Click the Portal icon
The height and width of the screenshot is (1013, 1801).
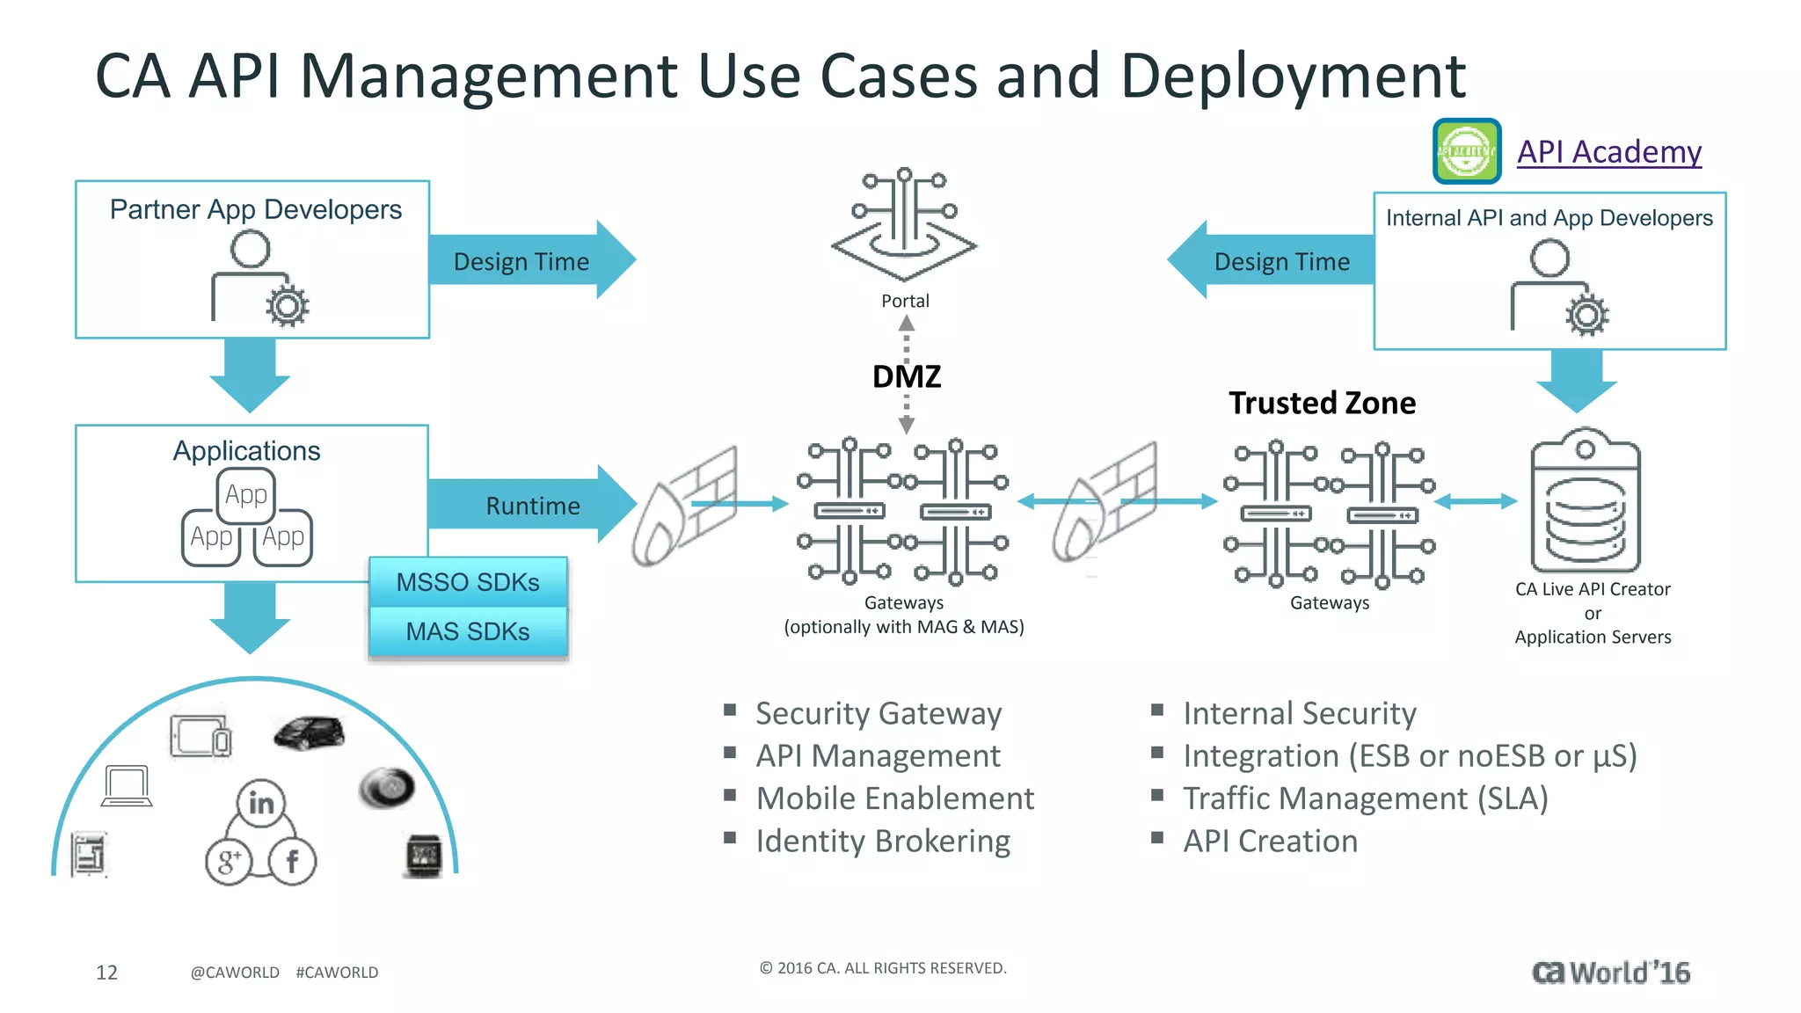pos(904,223)
